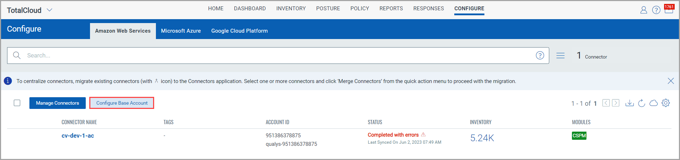Screen dimensions: 680x160
Task: Dismiss the centralize connectors info banner
Action: (x=670, y=81)
